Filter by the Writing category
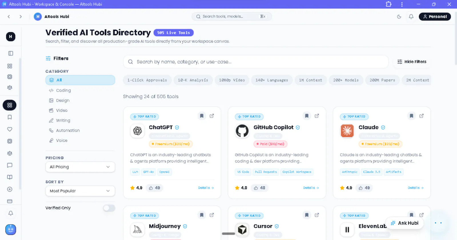The width and height of the screenshot is (457, 240). click(x=80, y=120)
